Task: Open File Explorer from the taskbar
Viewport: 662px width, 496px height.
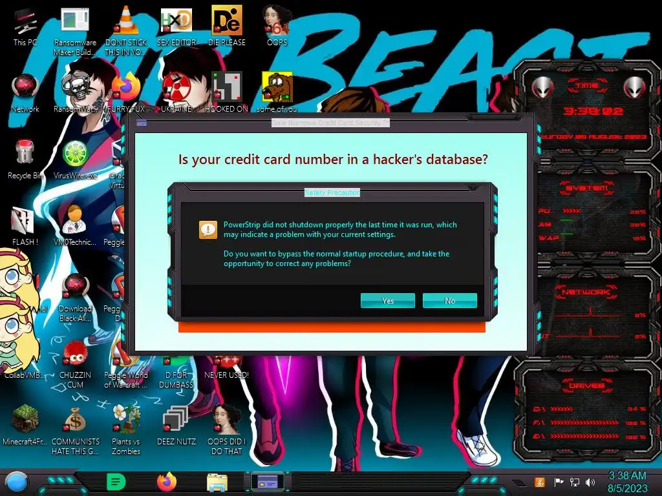Action: [x=217, y=482]
